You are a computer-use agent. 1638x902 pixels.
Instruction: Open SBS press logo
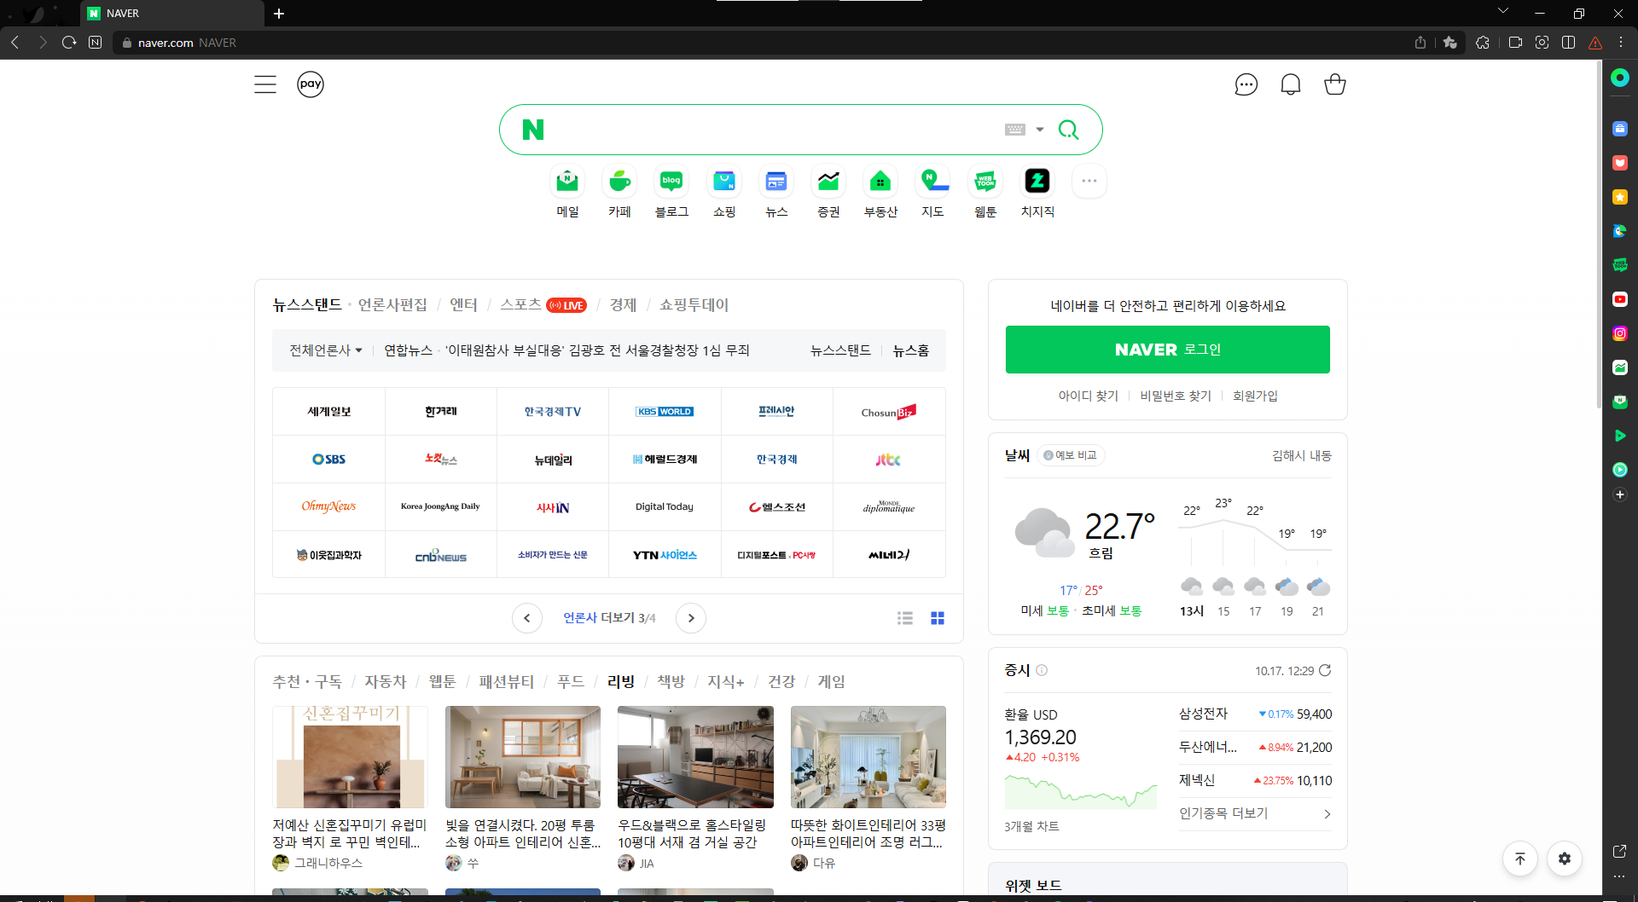point(328,460)
